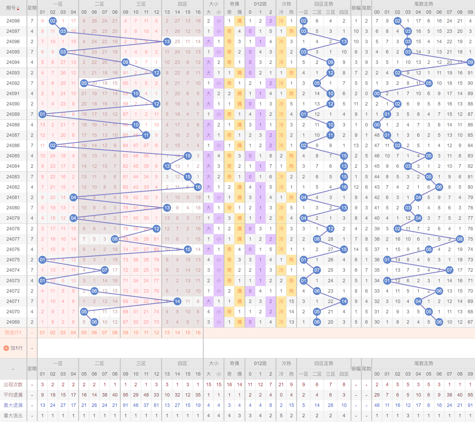Select number 13 in the 预选行1 row
Image resolution: width=475 pixels, height=422 pixels.
click(x=167, y=332)
